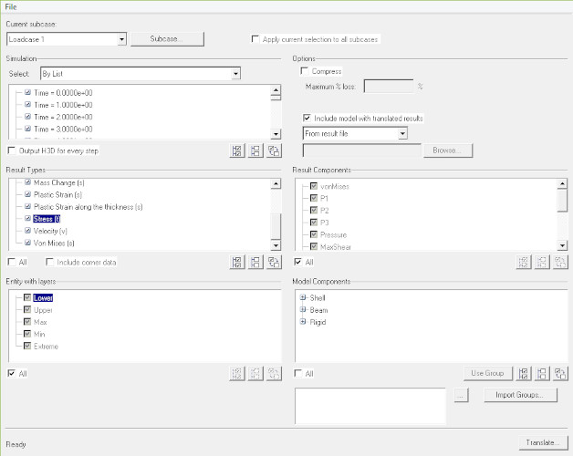Check Output H3D for every step
Screen dimensions: 573x456
[11, 150]
